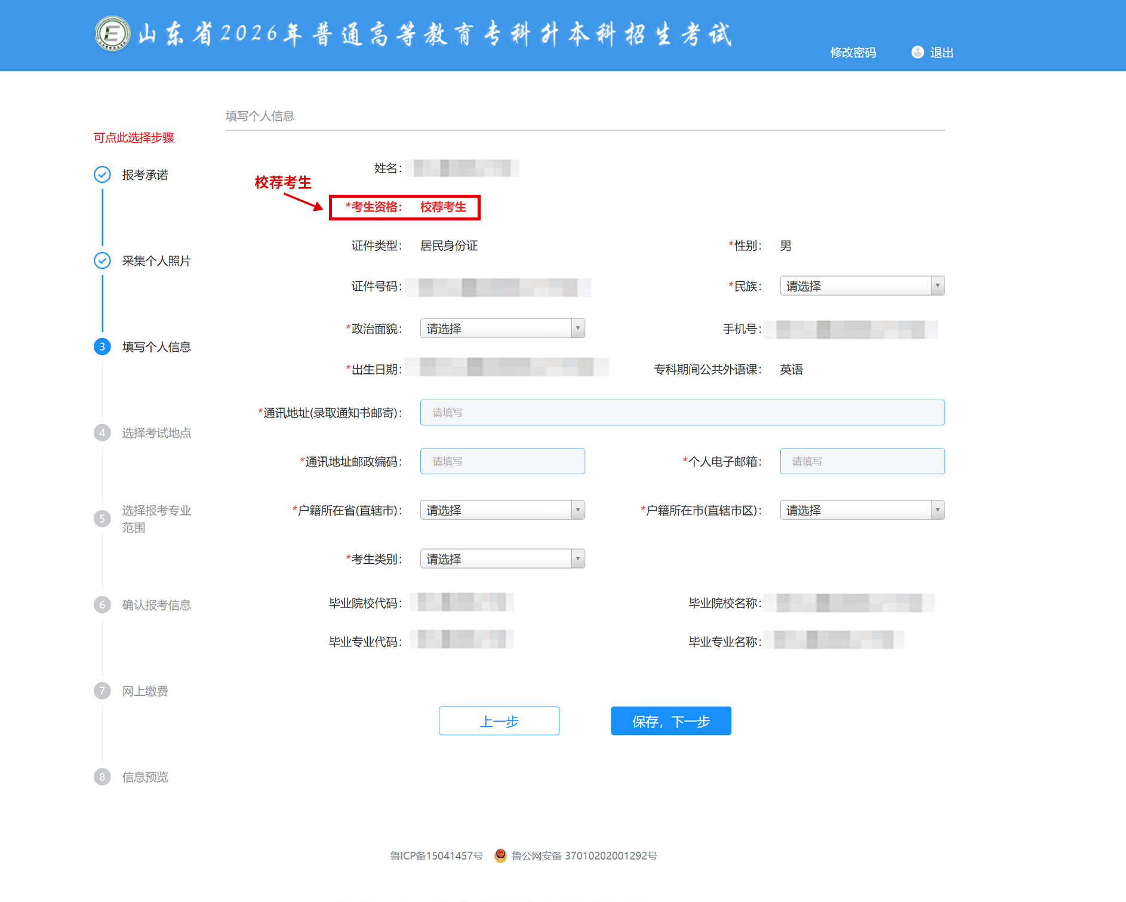1126x902 pixels.
Task: Click the police badge icon in footer
Action: [x=500, y=855]
